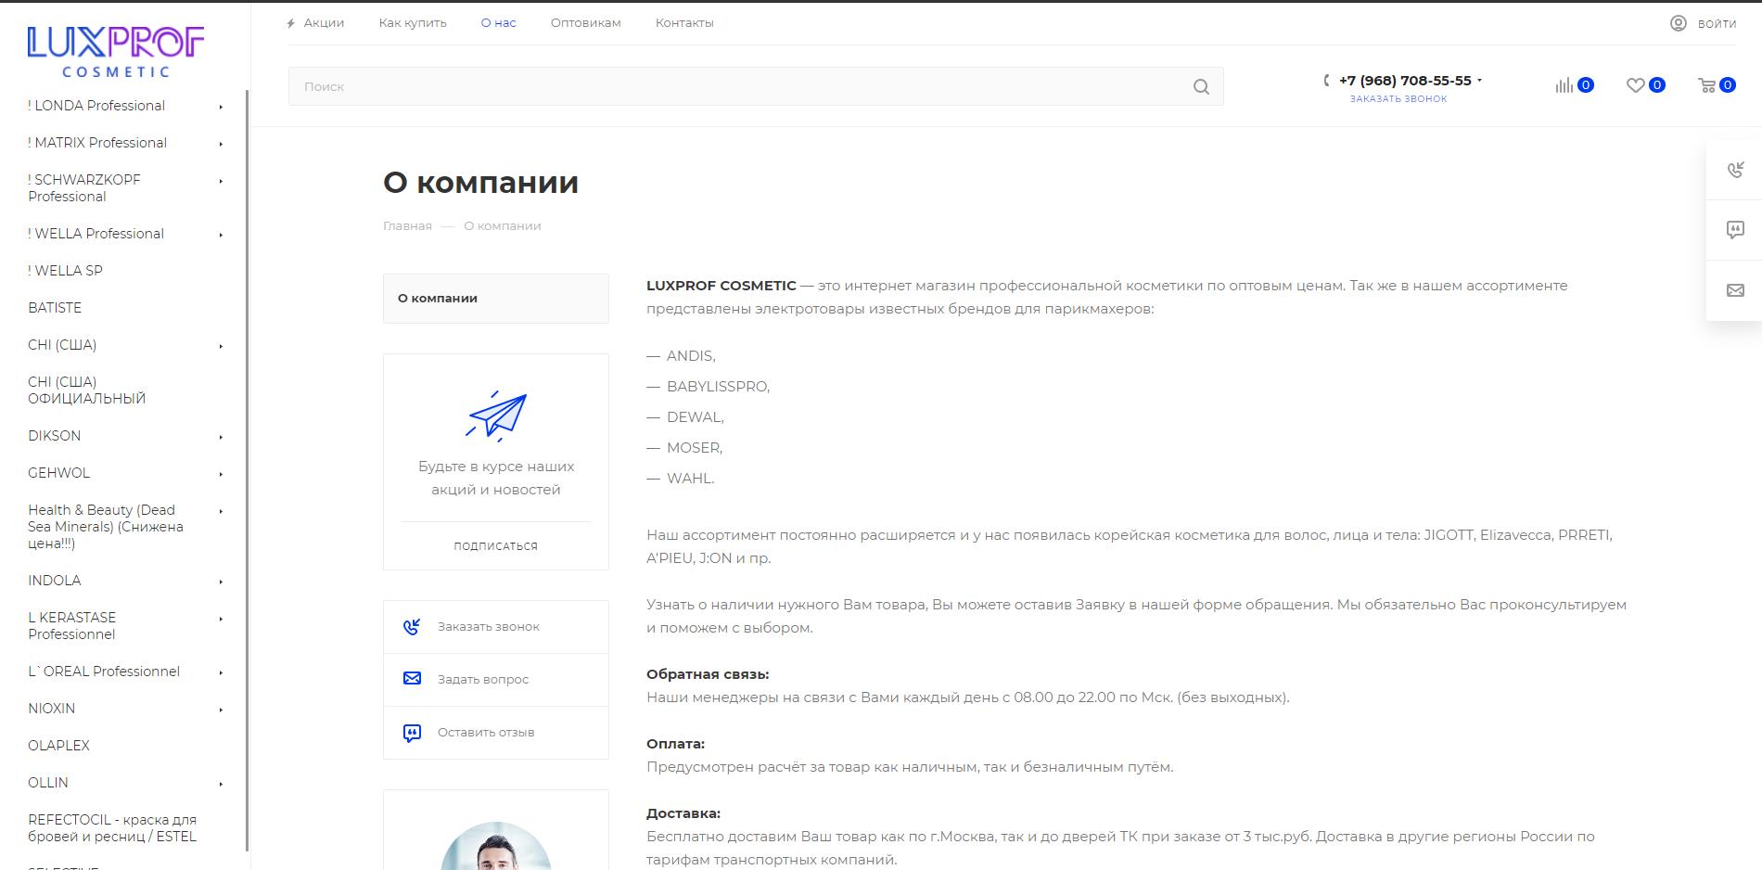Open the Контакты menu item
1762x870 pixels.
point(684,23)
